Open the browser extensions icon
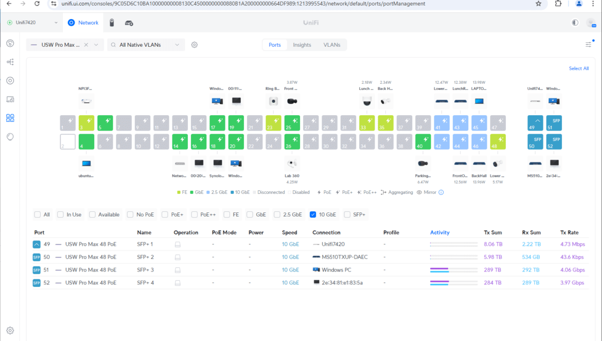 [x=558, y=4]
